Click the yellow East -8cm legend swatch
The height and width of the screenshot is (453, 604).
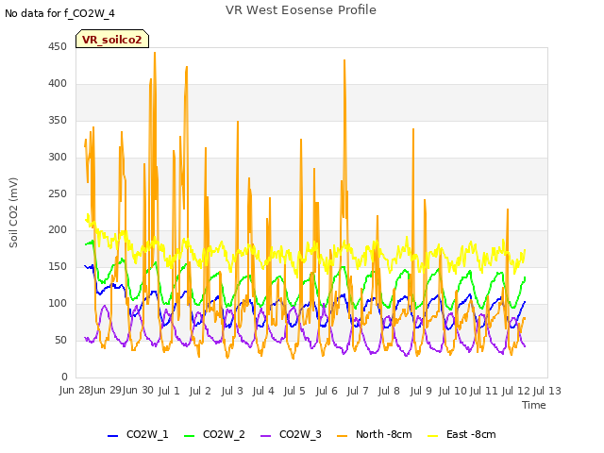433,435
